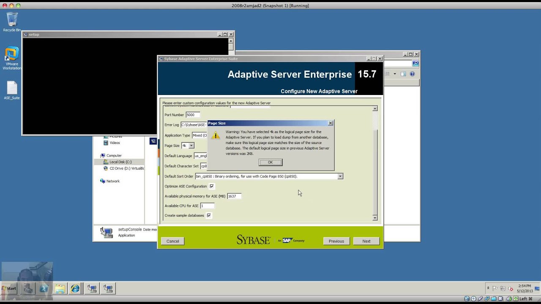This screenshot has width=541, height=304.
Task: Open Explorer view options dropdown arrow
Action: point(395,74)
